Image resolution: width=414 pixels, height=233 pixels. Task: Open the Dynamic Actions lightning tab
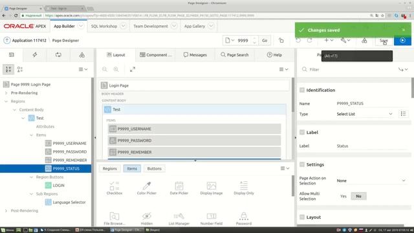(x=35, y=54)
